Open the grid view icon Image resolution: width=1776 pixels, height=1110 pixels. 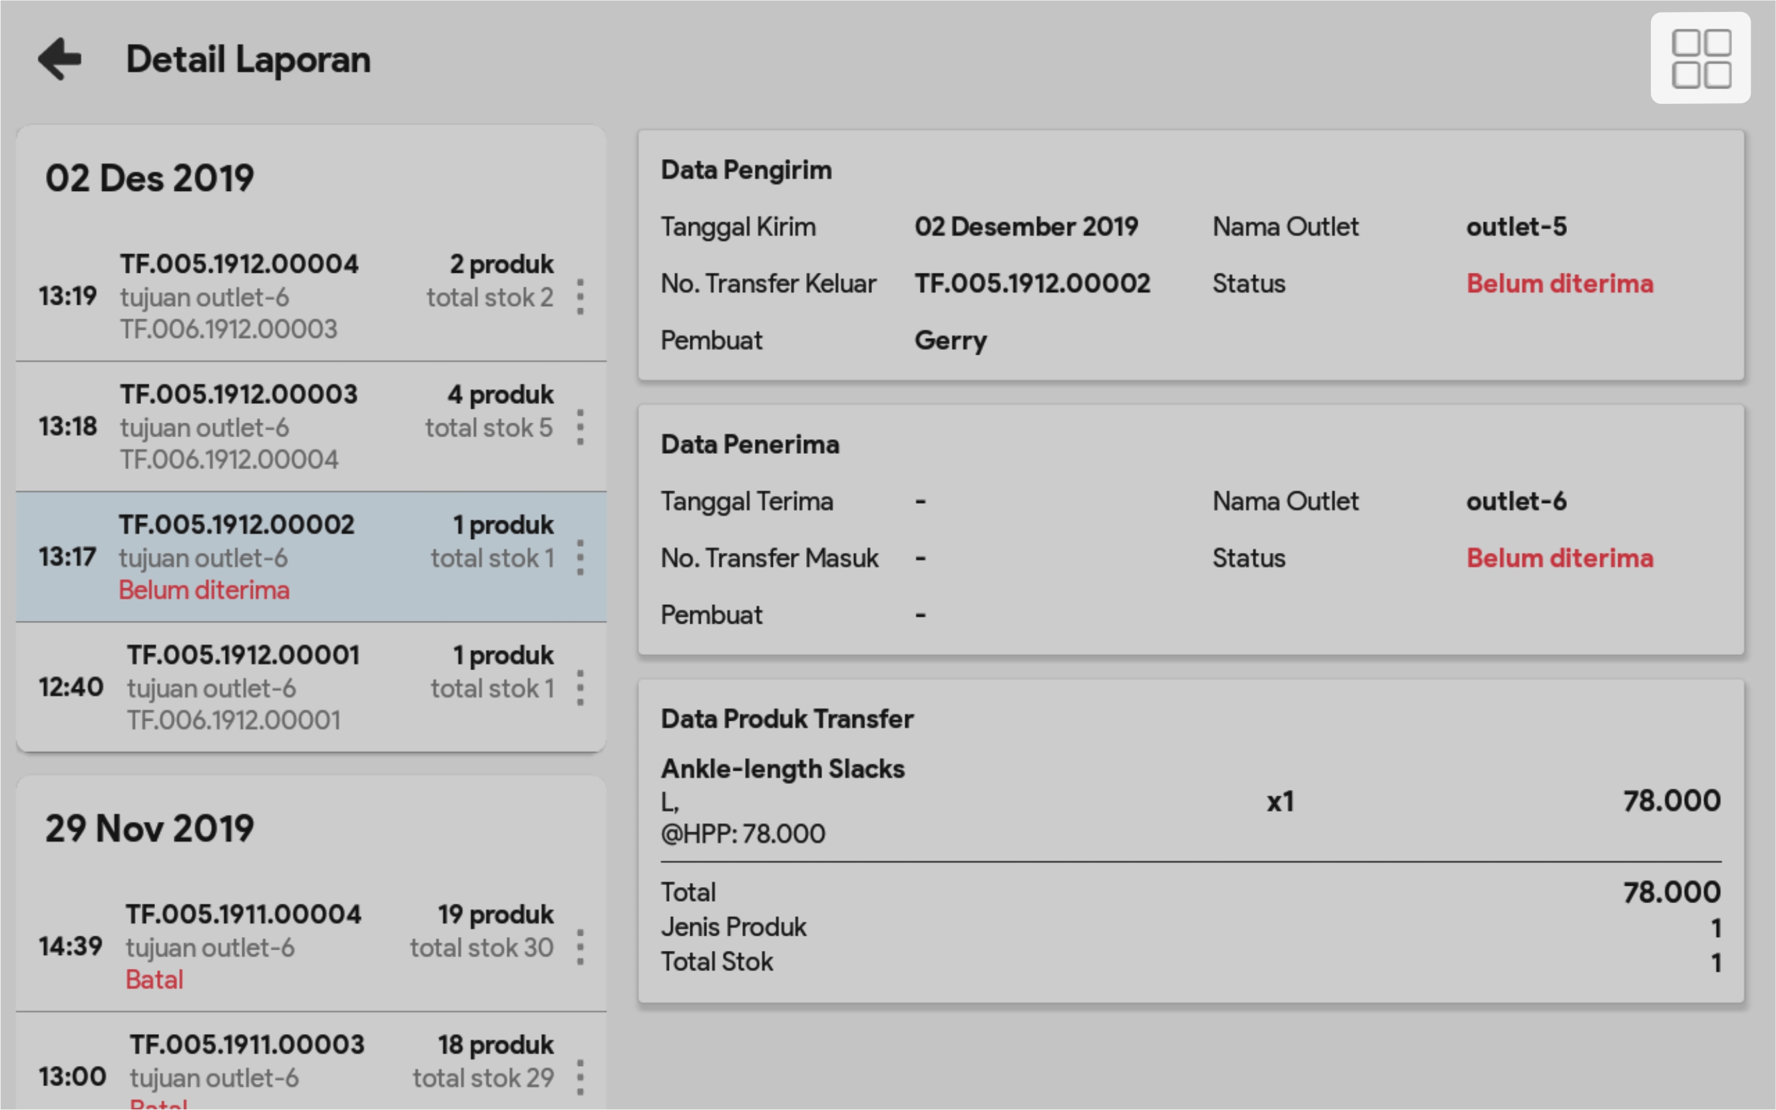[x=1699, y=58]
